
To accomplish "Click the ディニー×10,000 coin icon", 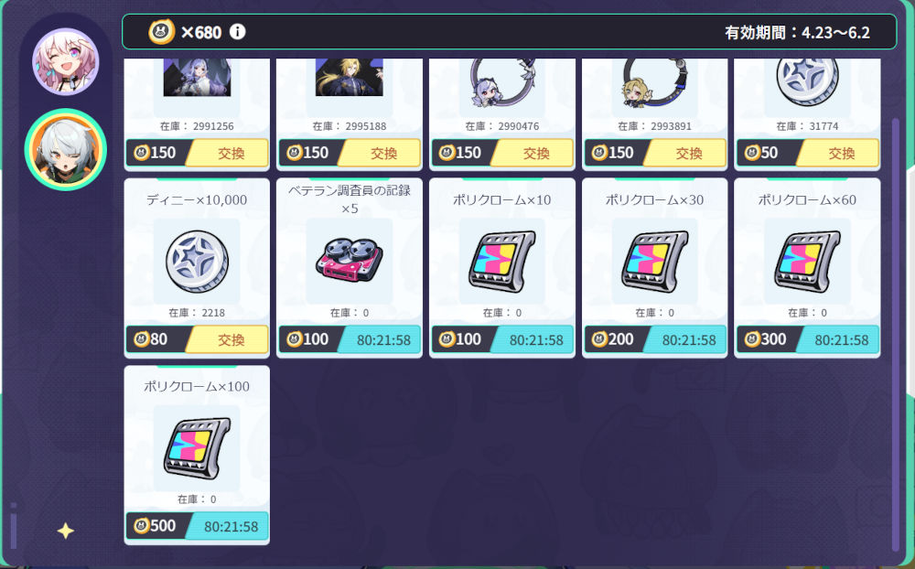I will pyautogui.click(x=197, y=261).
